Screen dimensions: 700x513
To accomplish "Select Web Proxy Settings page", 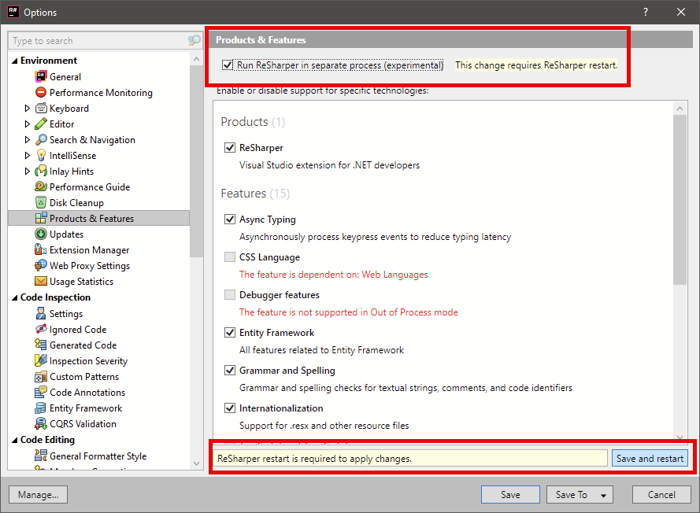I will (x=89, y=265).
